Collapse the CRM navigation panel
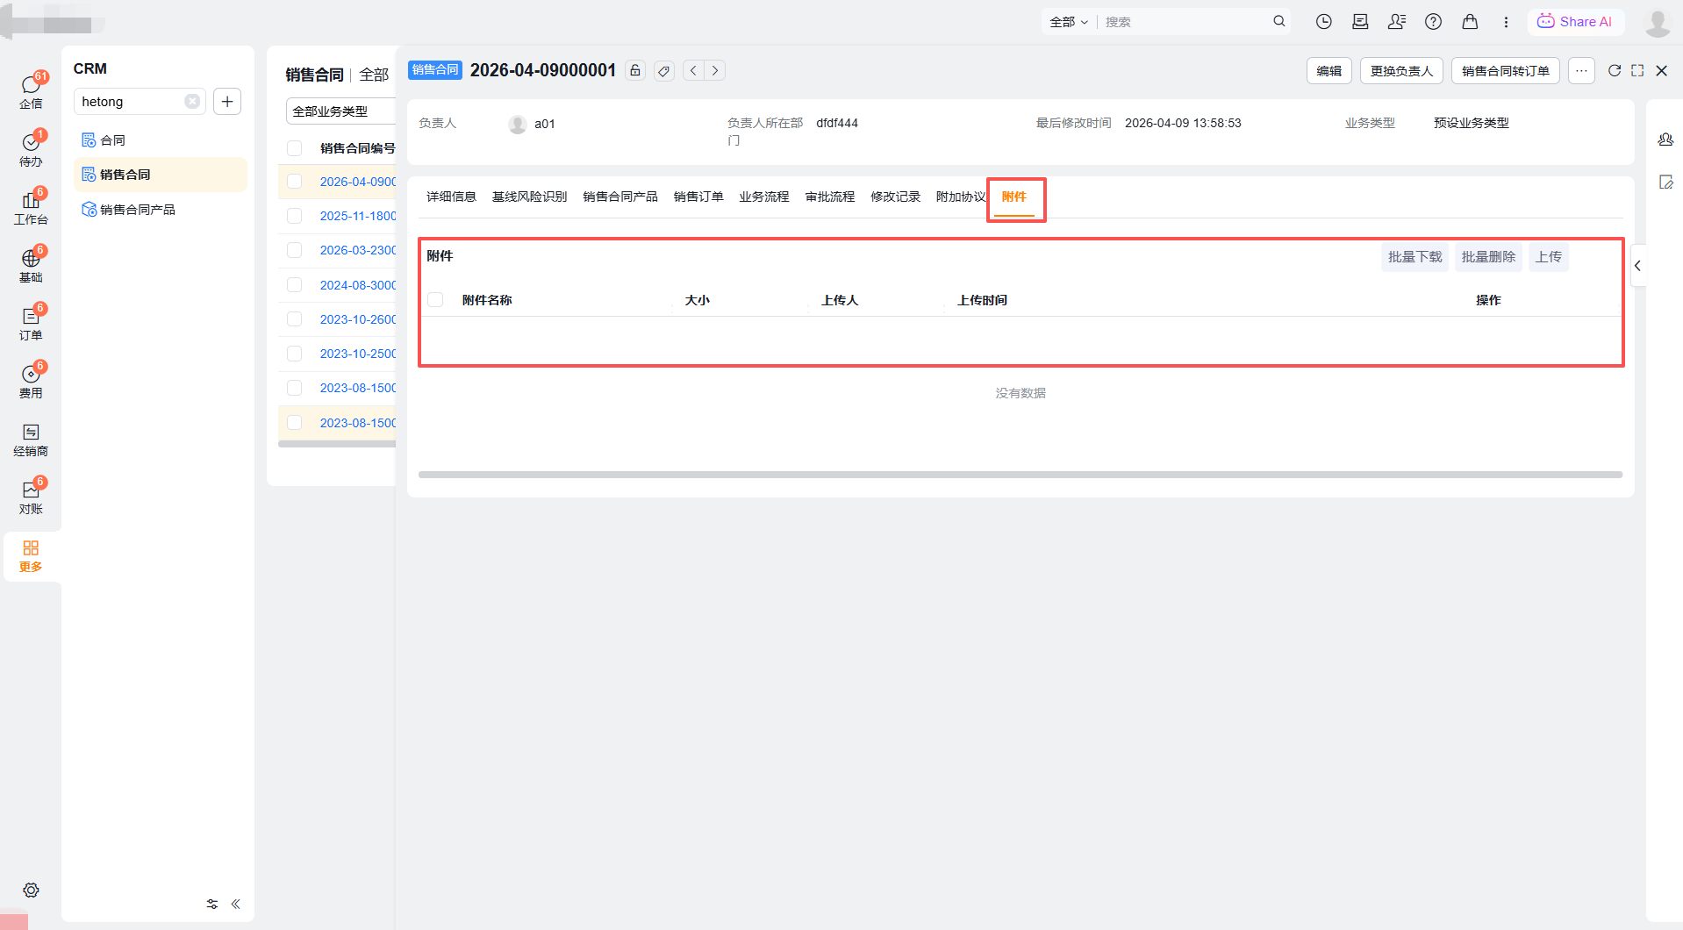The image size is (1683, 930). point(235,904)
